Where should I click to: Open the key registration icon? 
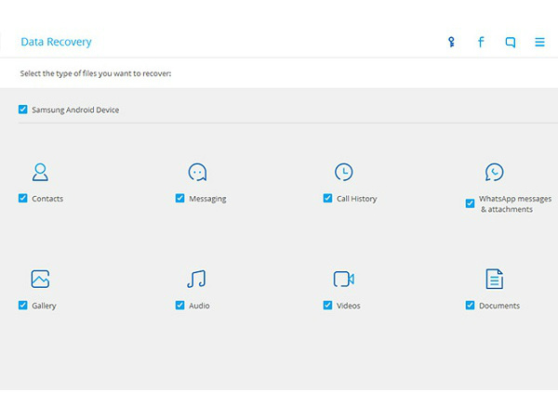451,42
